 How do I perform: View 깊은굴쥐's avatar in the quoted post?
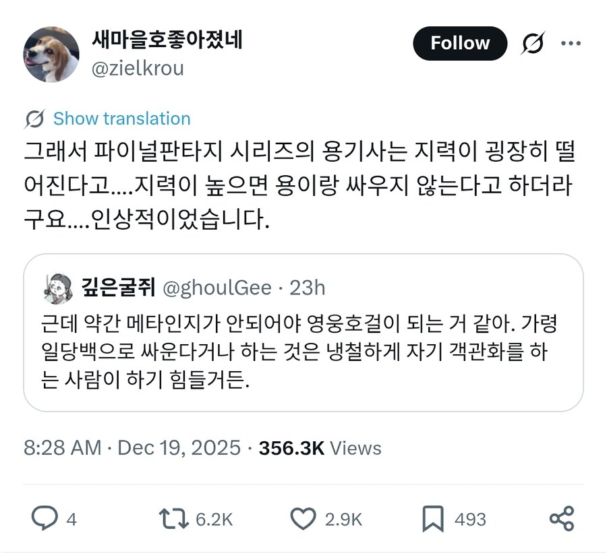pyautogui.click(x=58, y=286)
